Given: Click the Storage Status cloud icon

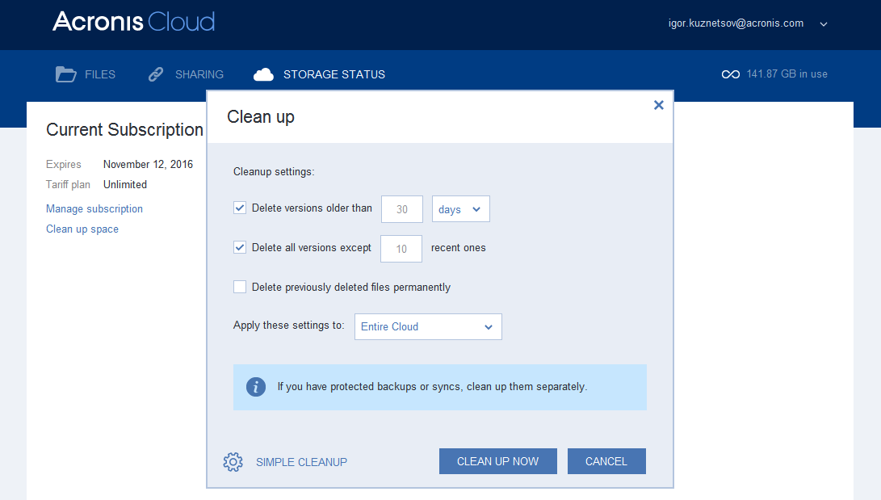Looking at the screenshot, I should [263, 74].
